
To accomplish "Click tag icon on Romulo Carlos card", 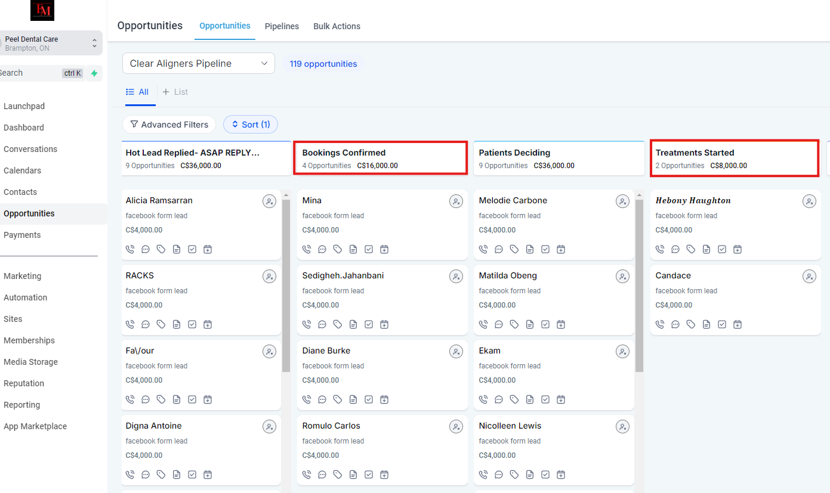I will 338,475.
